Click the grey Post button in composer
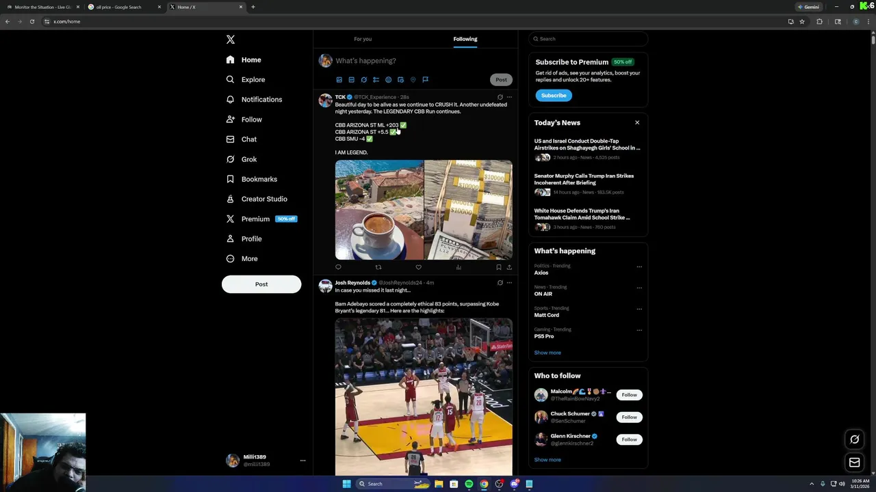 pyautogui.click(x=501, y=79)
